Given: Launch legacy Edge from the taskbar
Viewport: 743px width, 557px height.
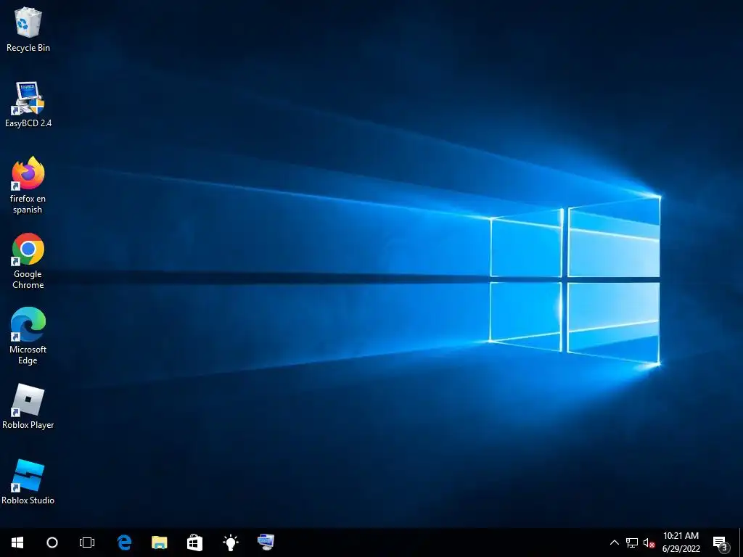Looking at the screenshot, I should 124,542.
